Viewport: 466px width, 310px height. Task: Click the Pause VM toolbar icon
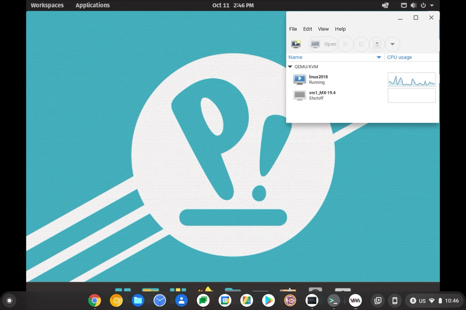[361, 44]
